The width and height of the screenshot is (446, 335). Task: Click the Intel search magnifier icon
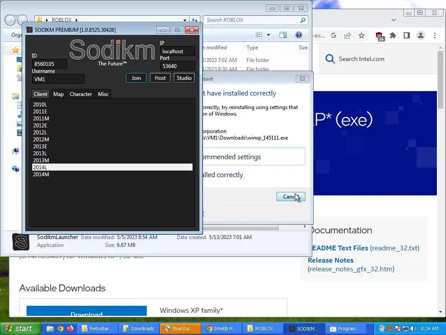click(x=330, y=59)
